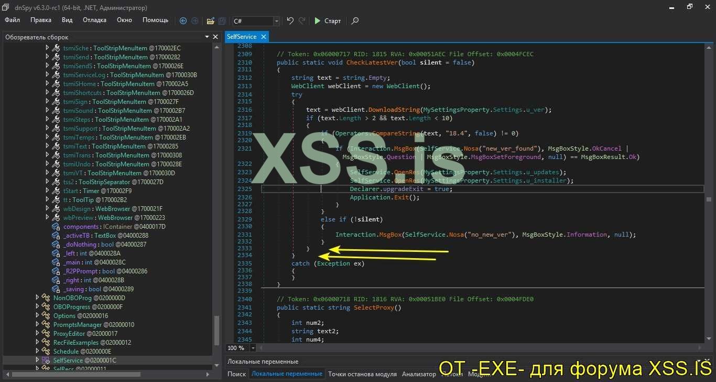Switch to the Локальные переменные bottom tab

tap(287, 374)
